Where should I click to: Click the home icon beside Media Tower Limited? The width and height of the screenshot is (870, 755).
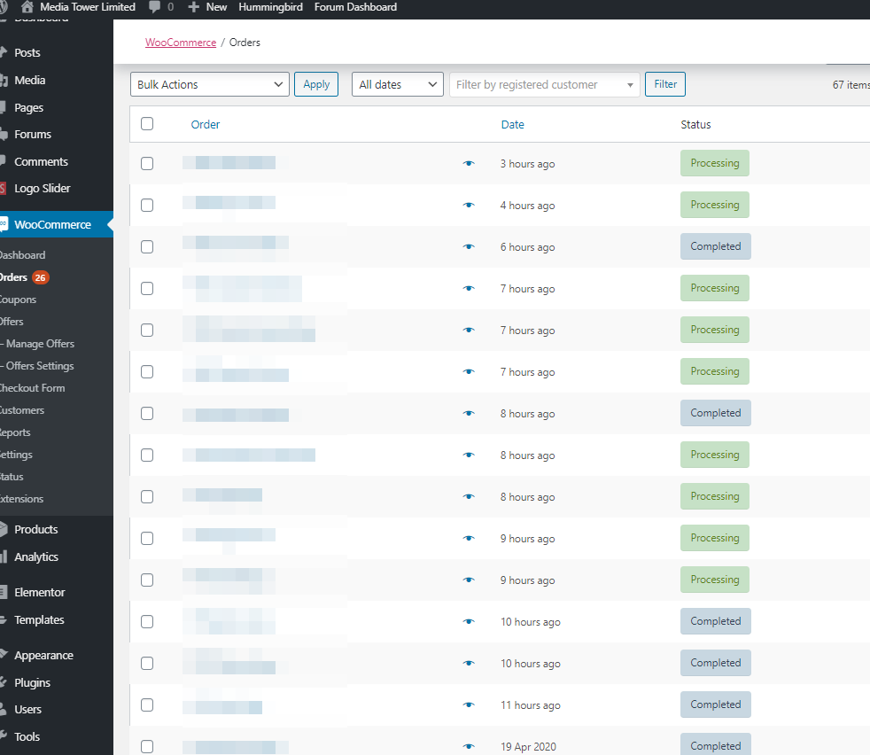(27, 7)
